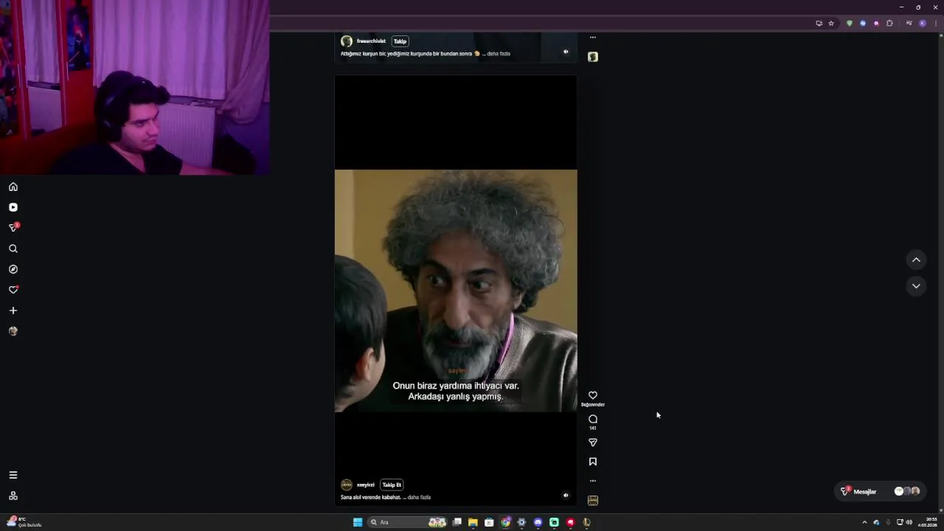This screenshot has width=944, height=531.
Task: Open the freearchivist profile link
Action: (371, 41)
